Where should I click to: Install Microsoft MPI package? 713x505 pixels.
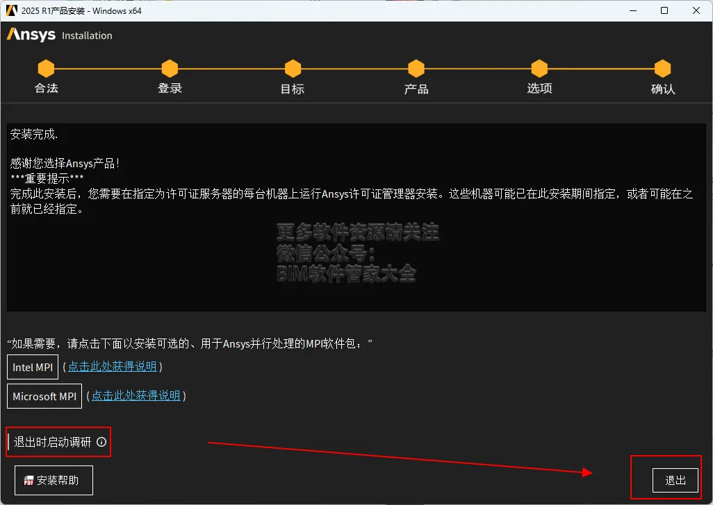[x=44, y=396]
